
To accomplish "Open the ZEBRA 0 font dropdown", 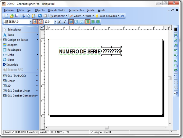I will (x=31, y=22).
